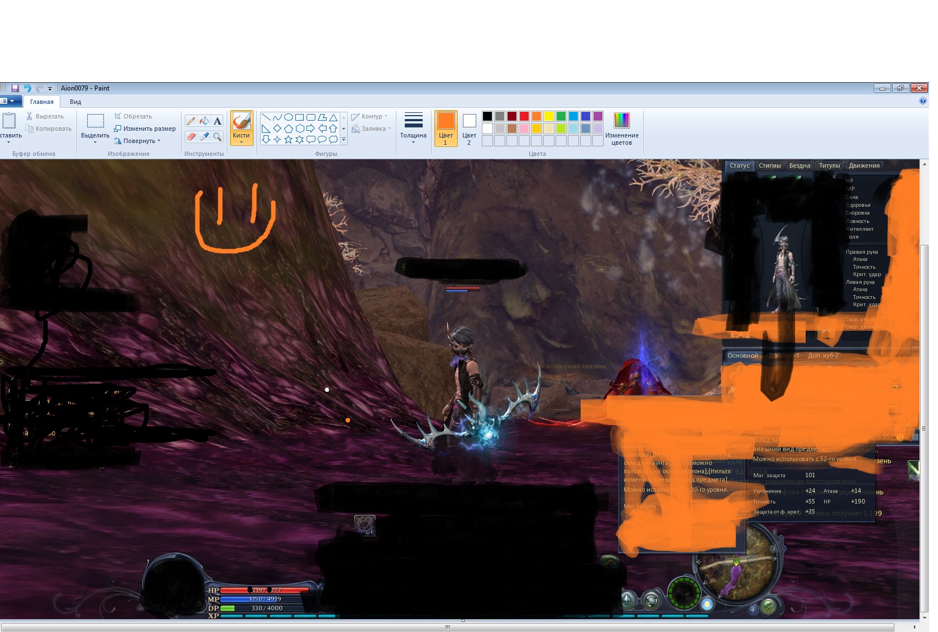Select the Eraser tool

191,136
